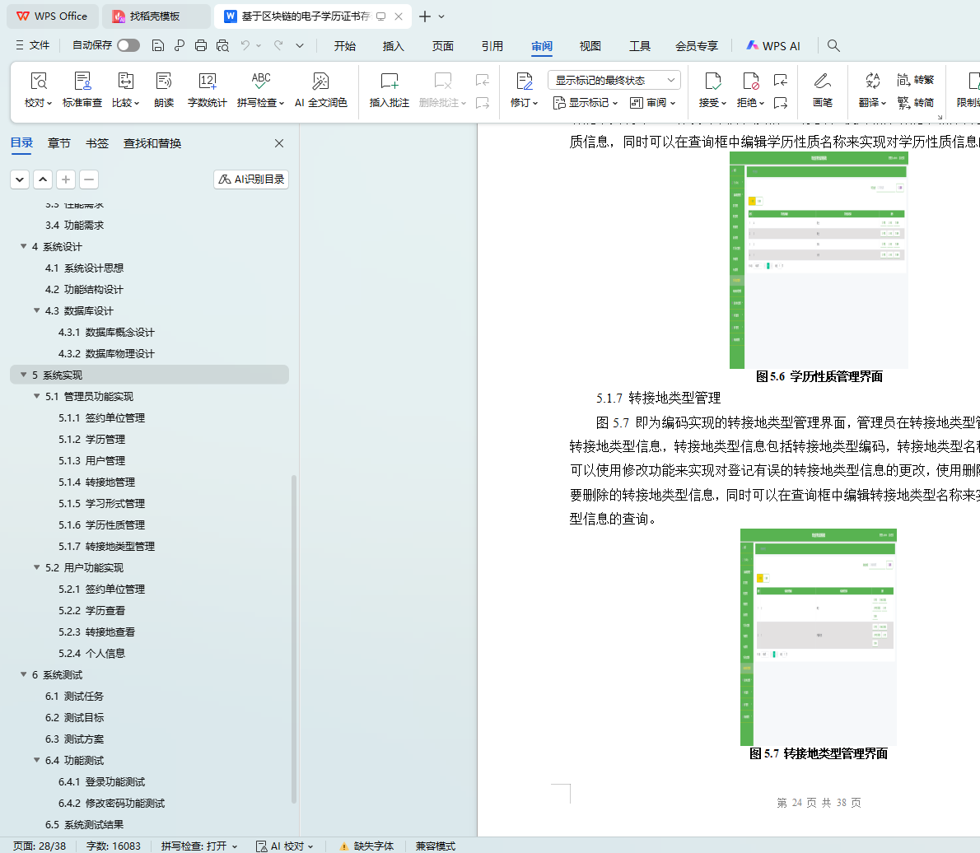Click the 插入批注 insert comment icon
This screenshot has height=853, width=980.
389,82
